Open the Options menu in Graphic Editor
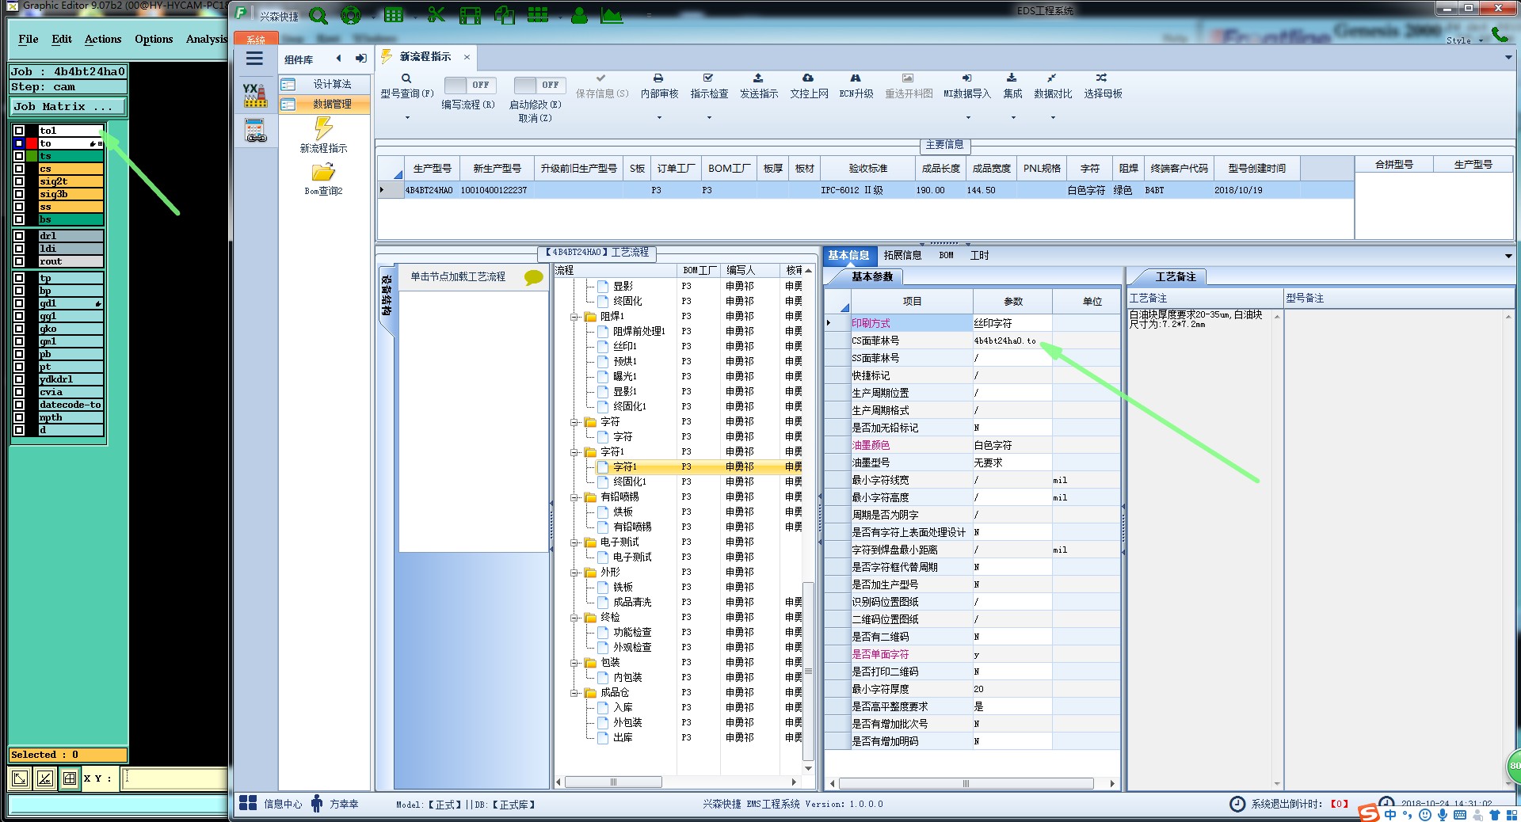Viewport: 1521px width, 822px height. coord(154,39)
